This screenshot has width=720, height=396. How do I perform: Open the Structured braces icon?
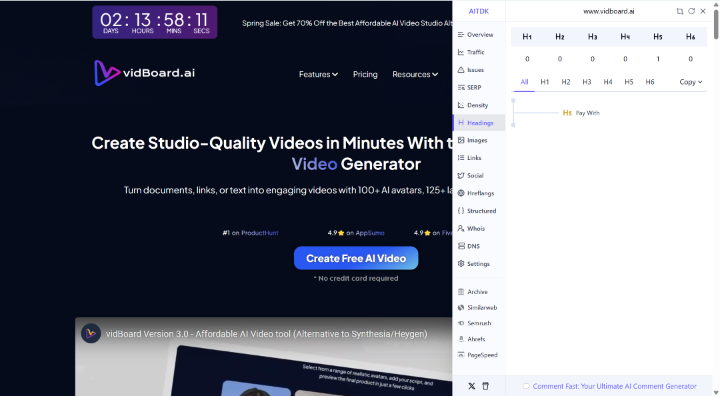[461, 211]
